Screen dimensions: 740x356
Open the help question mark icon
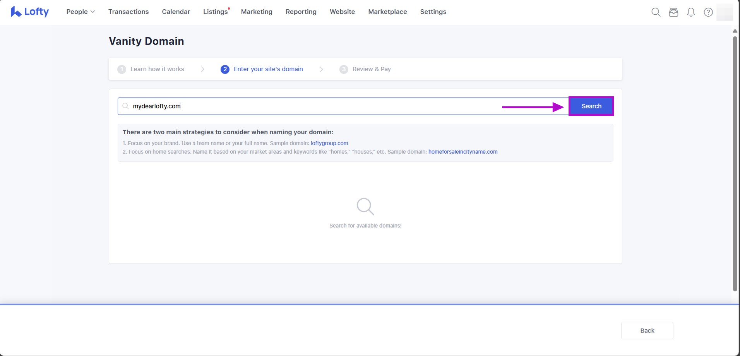(x=708, y=12)
